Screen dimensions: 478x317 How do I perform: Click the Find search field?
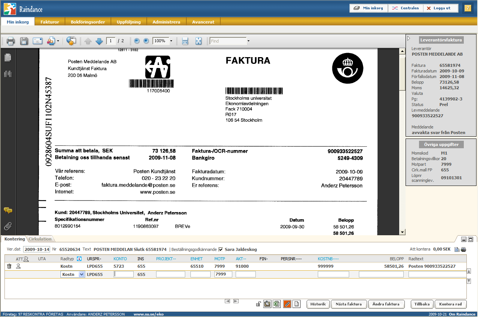coord(228,41)
